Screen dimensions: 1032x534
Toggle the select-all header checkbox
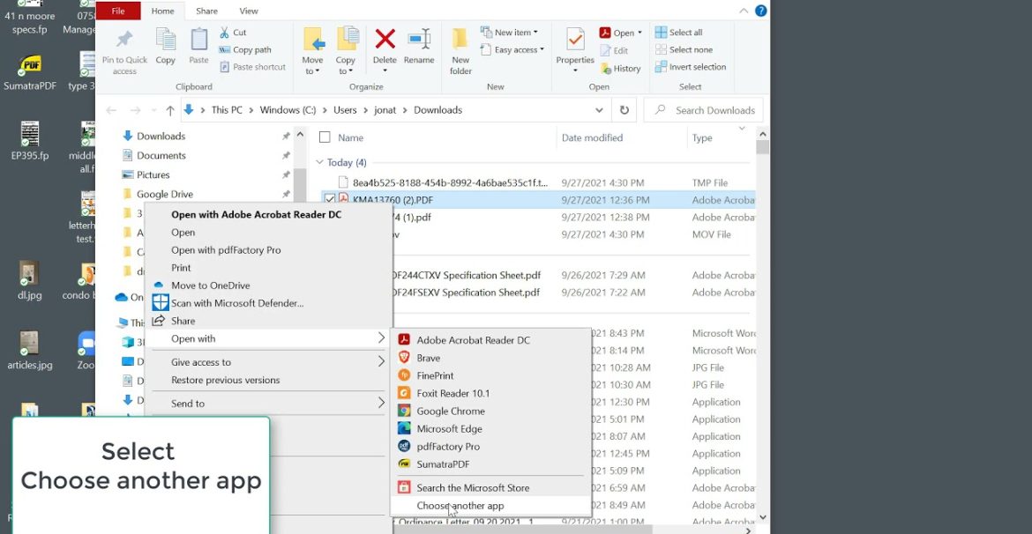(325, 137)
